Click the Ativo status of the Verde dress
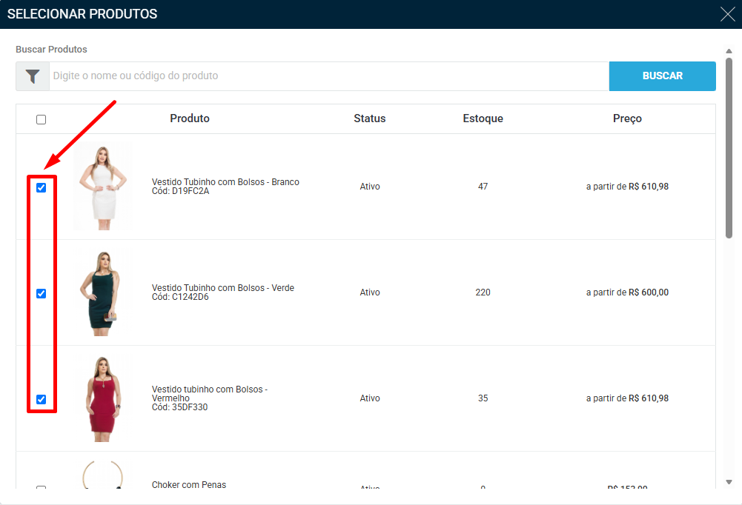Image resolution: width=742 pixels, height=505 pixels. click(370, 292)
